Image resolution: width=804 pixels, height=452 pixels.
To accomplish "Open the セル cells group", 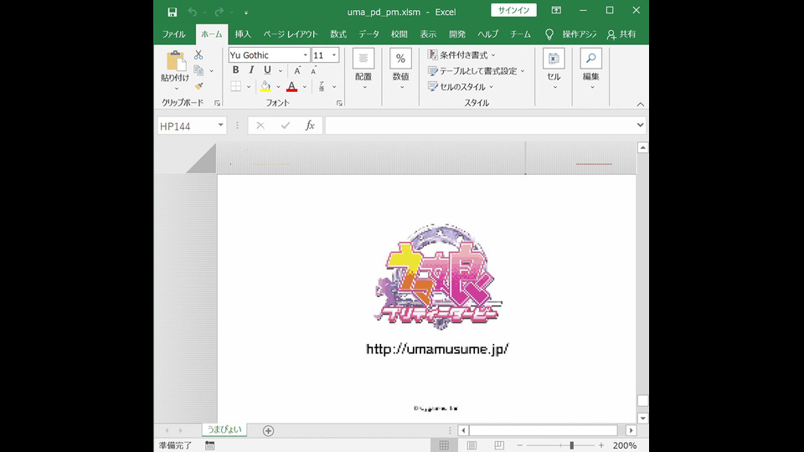I will pos(554,70).
